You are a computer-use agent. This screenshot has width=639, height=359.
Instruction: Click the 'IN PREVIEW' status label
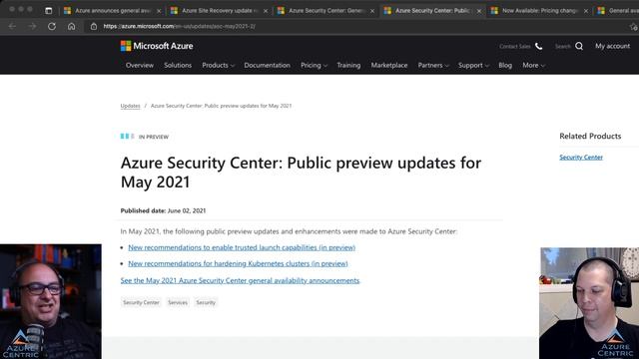[x=154, y=138]
